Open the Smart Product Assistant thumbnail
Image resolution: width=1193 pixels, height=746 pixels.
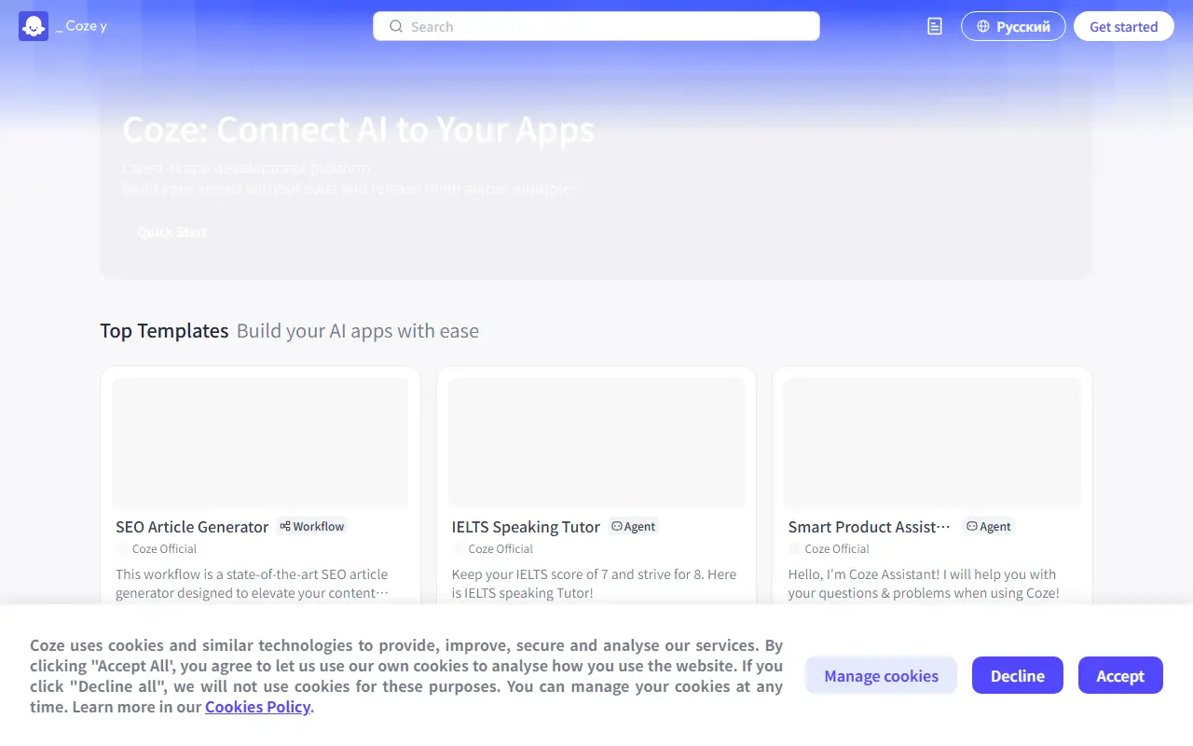tap(932, 442)
